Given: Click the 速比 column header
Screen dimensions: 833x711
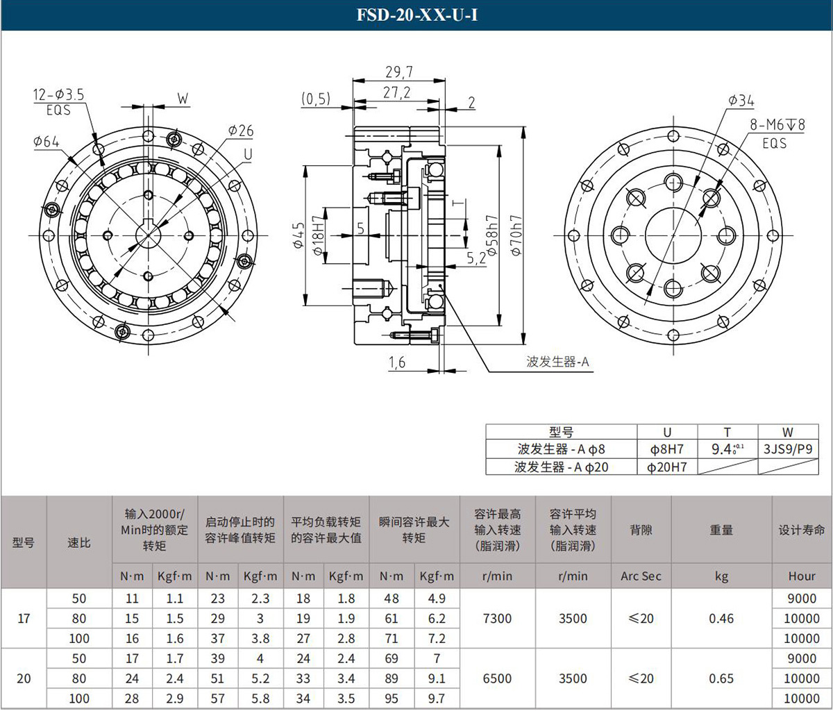Looking at the screenshot, I should pos(79,542).
